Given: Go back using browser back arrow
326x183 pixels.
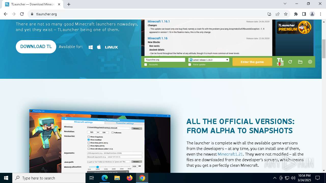Looking at the screenshot, I should 6,14.
